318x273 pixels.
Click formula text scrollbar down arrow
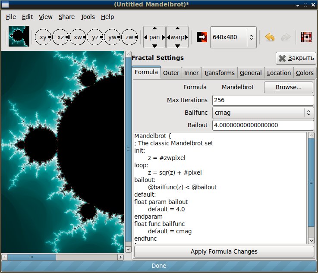311,241
